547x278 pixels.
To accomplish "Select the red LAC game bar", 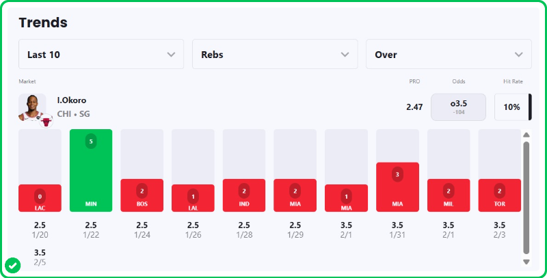I will [x=40, y=198].
